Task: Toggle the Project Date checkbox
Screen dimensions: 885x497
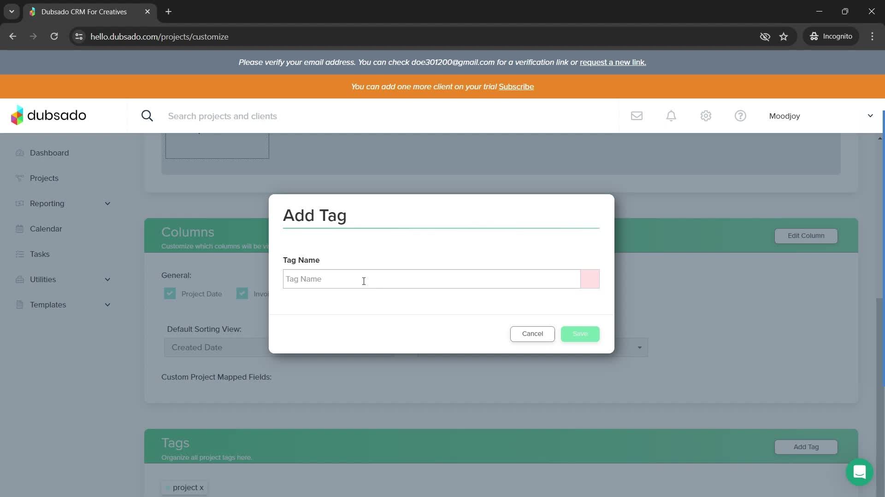Action: (170, 294)
